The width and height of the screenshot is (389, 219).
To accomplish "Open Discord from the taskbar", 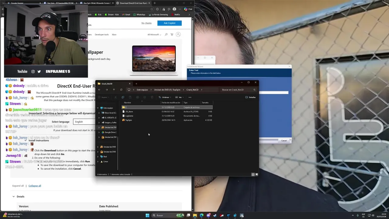I will [208, 215].
